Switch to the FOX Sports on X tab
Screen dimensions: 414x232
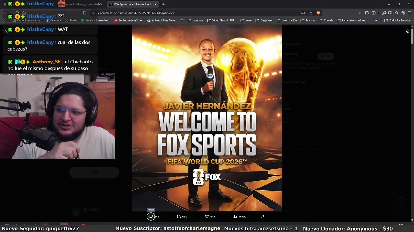[133, 4]
